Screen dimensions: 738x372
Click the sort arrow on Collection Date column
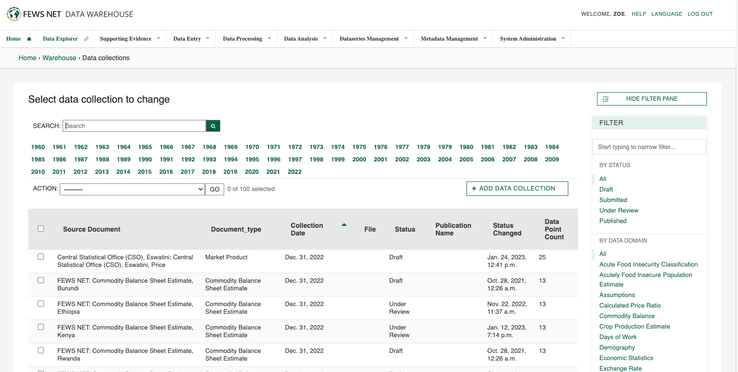pos(344,225)
